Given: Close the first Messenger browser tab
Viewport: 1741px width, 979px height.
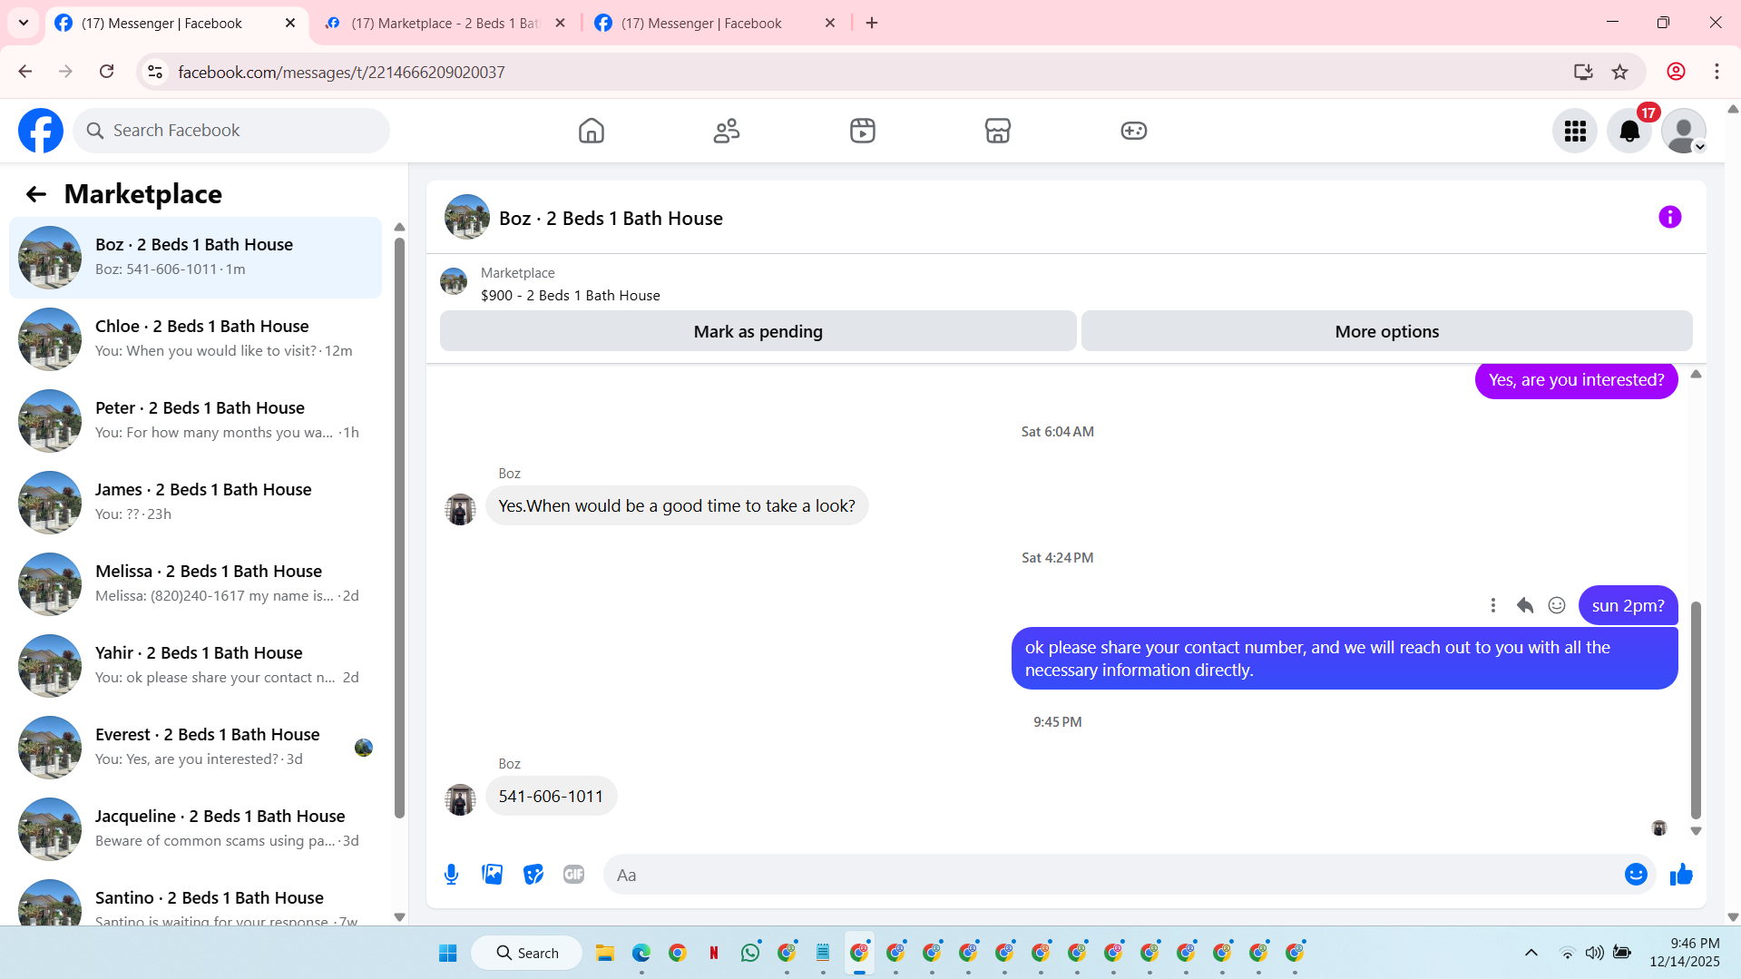Looking at the screenshot, I should (x=290, y=23).
